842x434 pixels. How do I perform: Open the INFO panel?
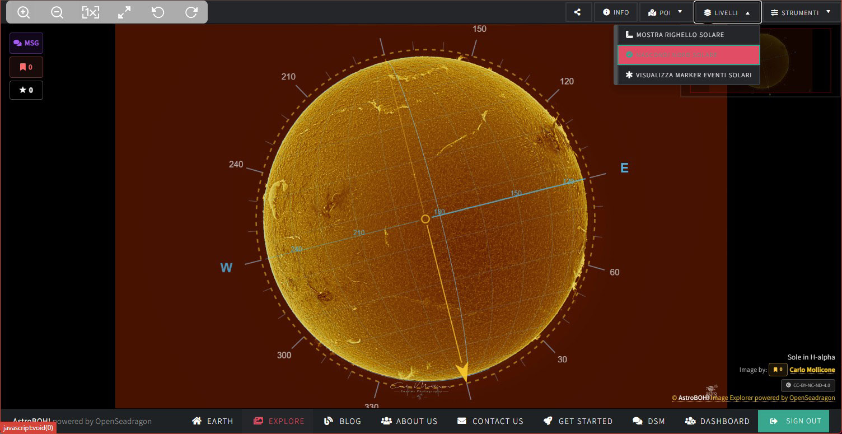coord(616,12)
